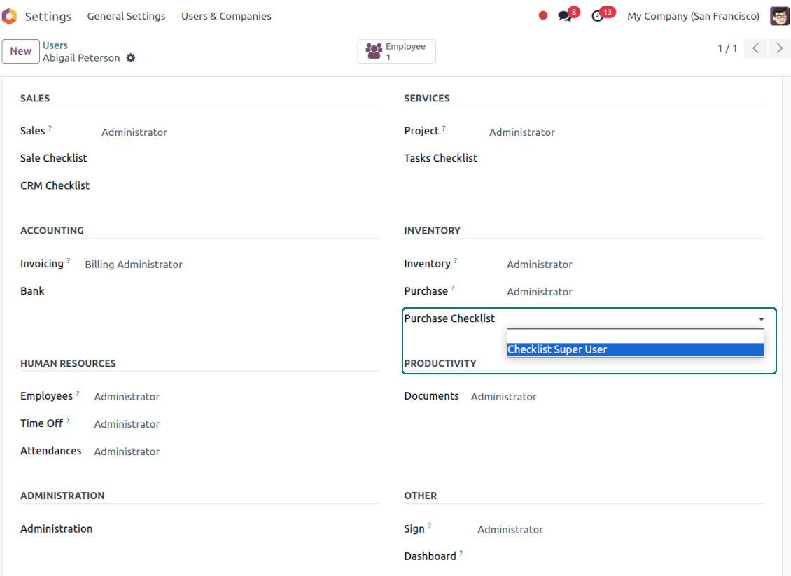Click the gear icon beside Abigail Peterson
Screen dimensions: 791x576
[x=131, y=58]
